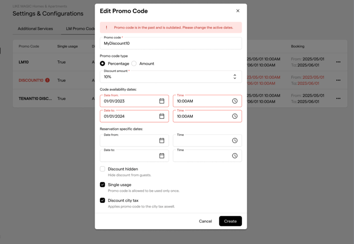
Task: Enable the Discount hidden checkbox
Action: [103, 169]
